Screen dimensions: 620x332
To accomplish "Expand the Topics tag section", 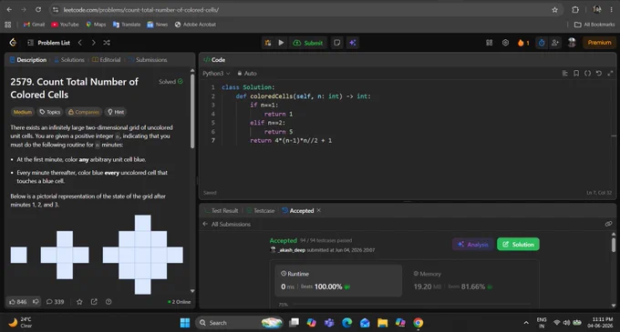I will pyautogui.click(x=50, y=112).
